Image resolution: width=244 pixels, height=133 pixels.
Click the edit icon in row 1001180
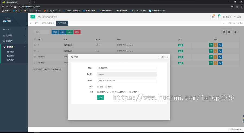(211, 63)
